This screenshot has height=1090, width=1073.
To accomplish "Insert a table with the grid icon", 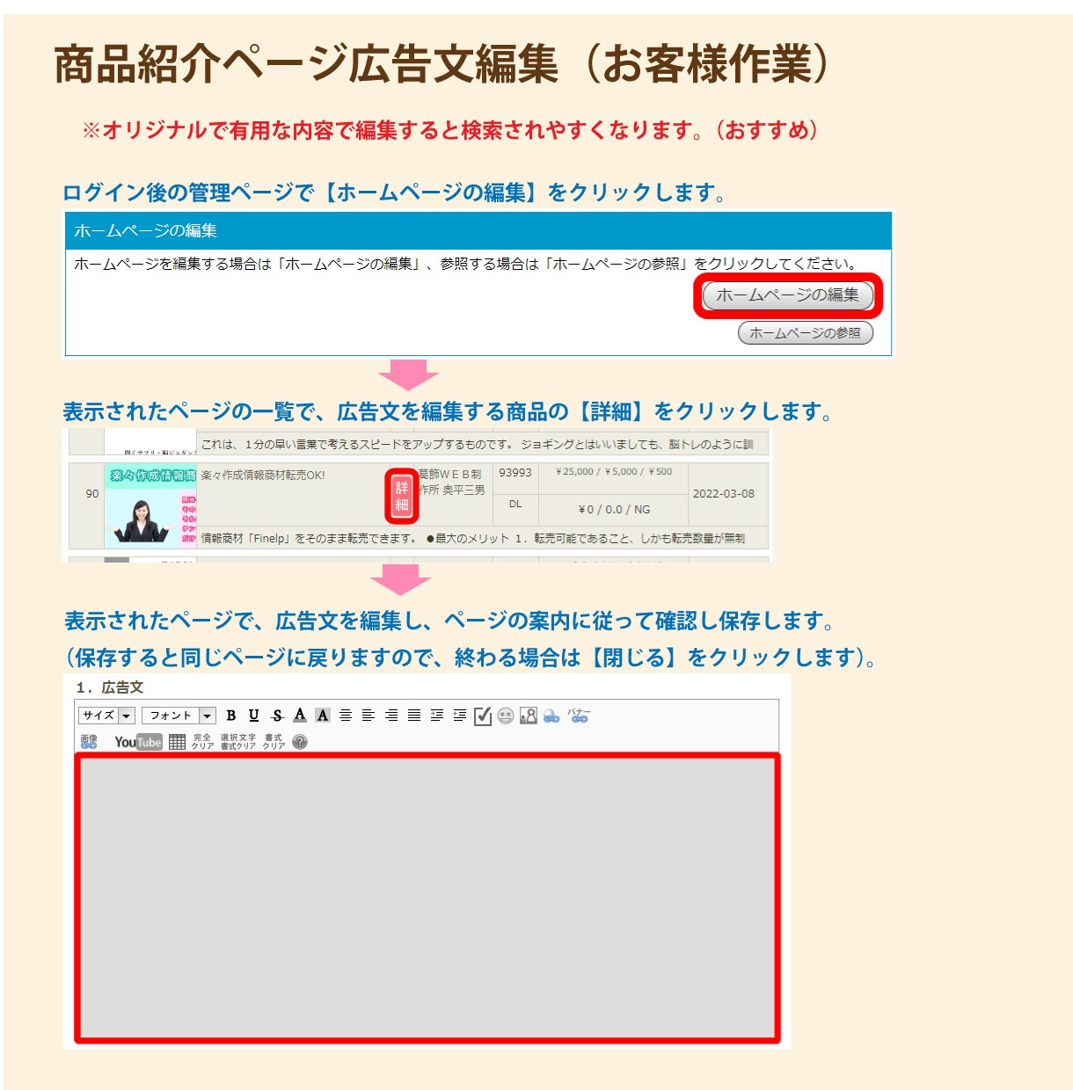I will [x=177, y=742].
